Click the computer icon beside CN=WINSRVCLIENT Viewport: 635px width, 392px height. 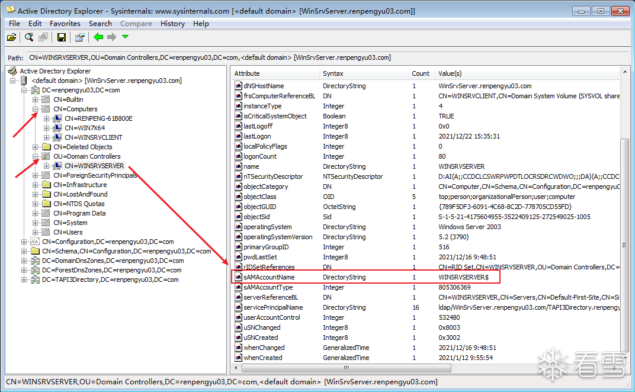tap(58, 137)
